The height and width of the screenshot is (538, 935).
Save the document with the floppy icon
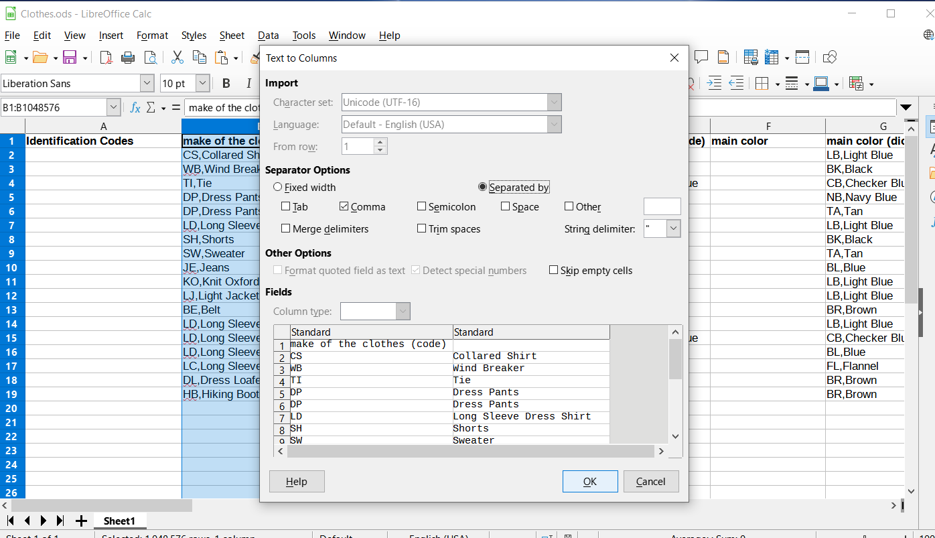coord(70,58)
